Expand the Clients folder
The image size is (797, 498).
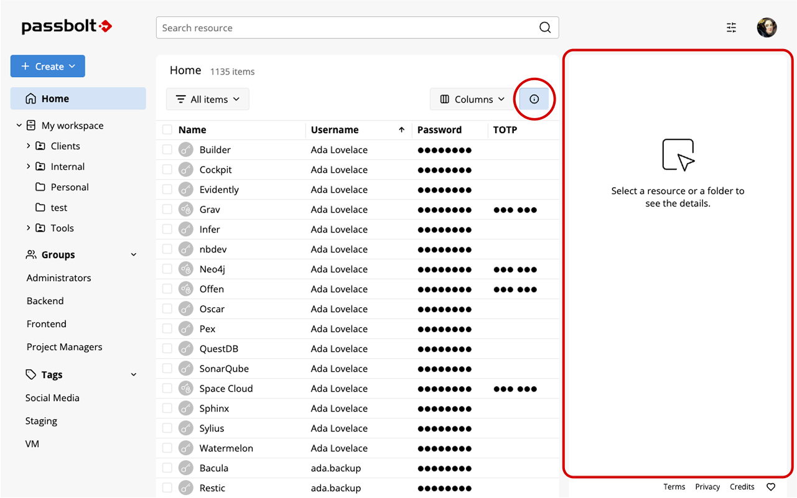tap(29, 146)
